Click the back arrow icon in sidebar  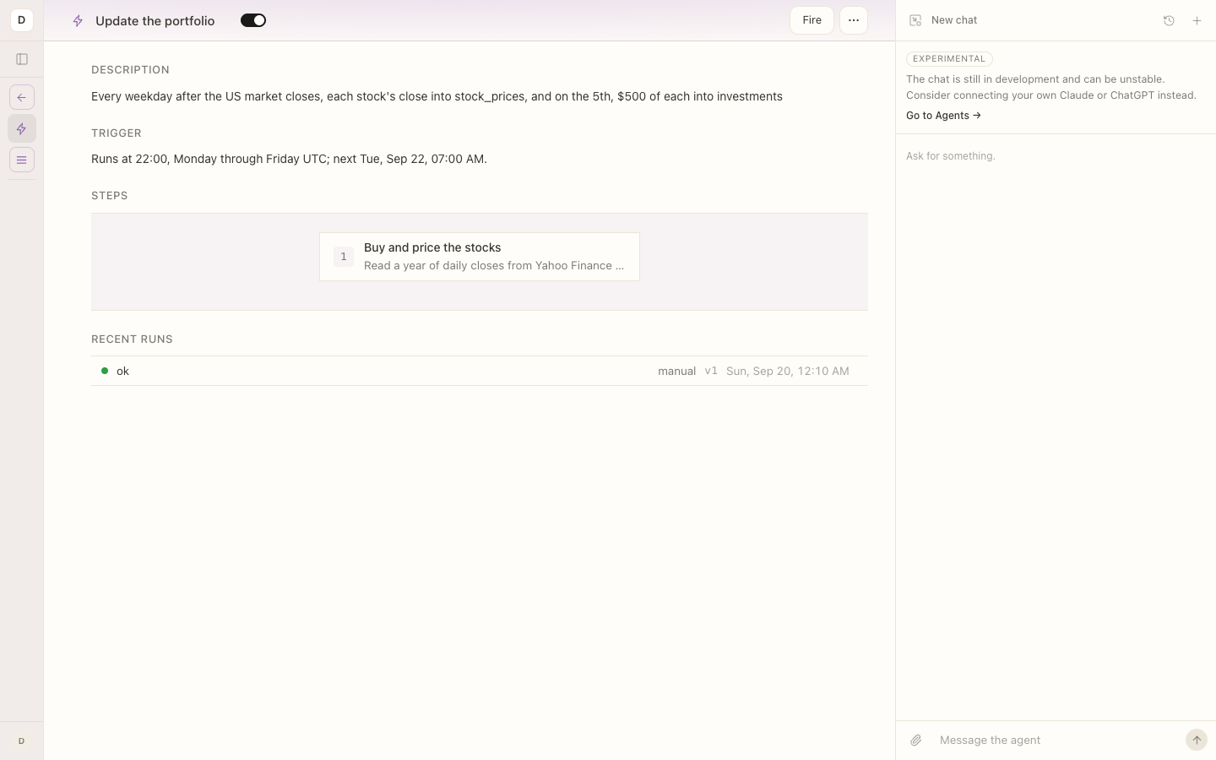click(22, 97)
